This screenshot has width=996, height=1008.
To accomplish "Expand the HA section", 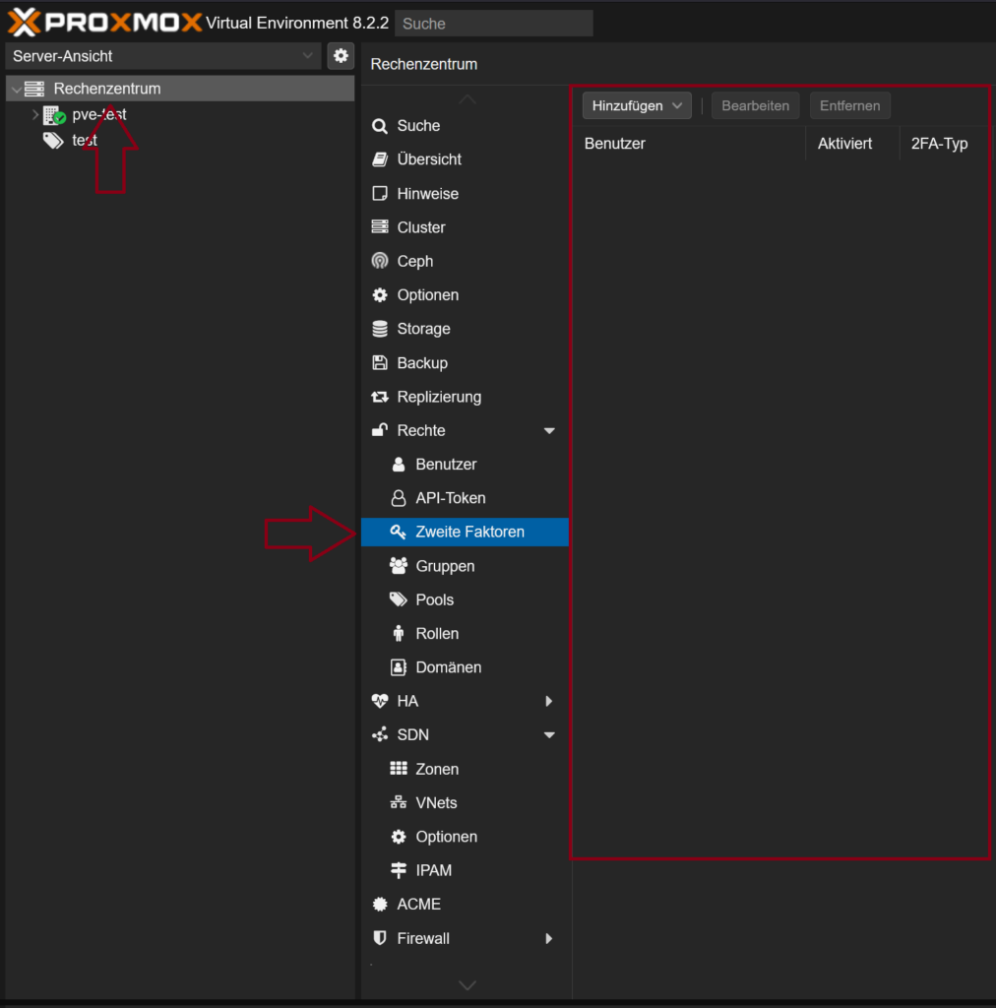I will coord(550,701).
